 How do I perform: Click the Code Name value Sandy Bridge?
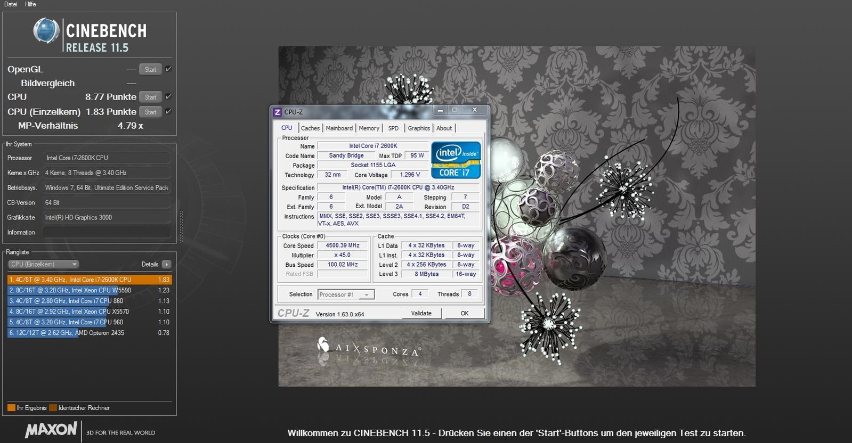click(346, 155)
